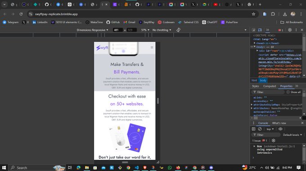
Task: Open hamburger menu on Swyft page
Action: coord(152,47)
